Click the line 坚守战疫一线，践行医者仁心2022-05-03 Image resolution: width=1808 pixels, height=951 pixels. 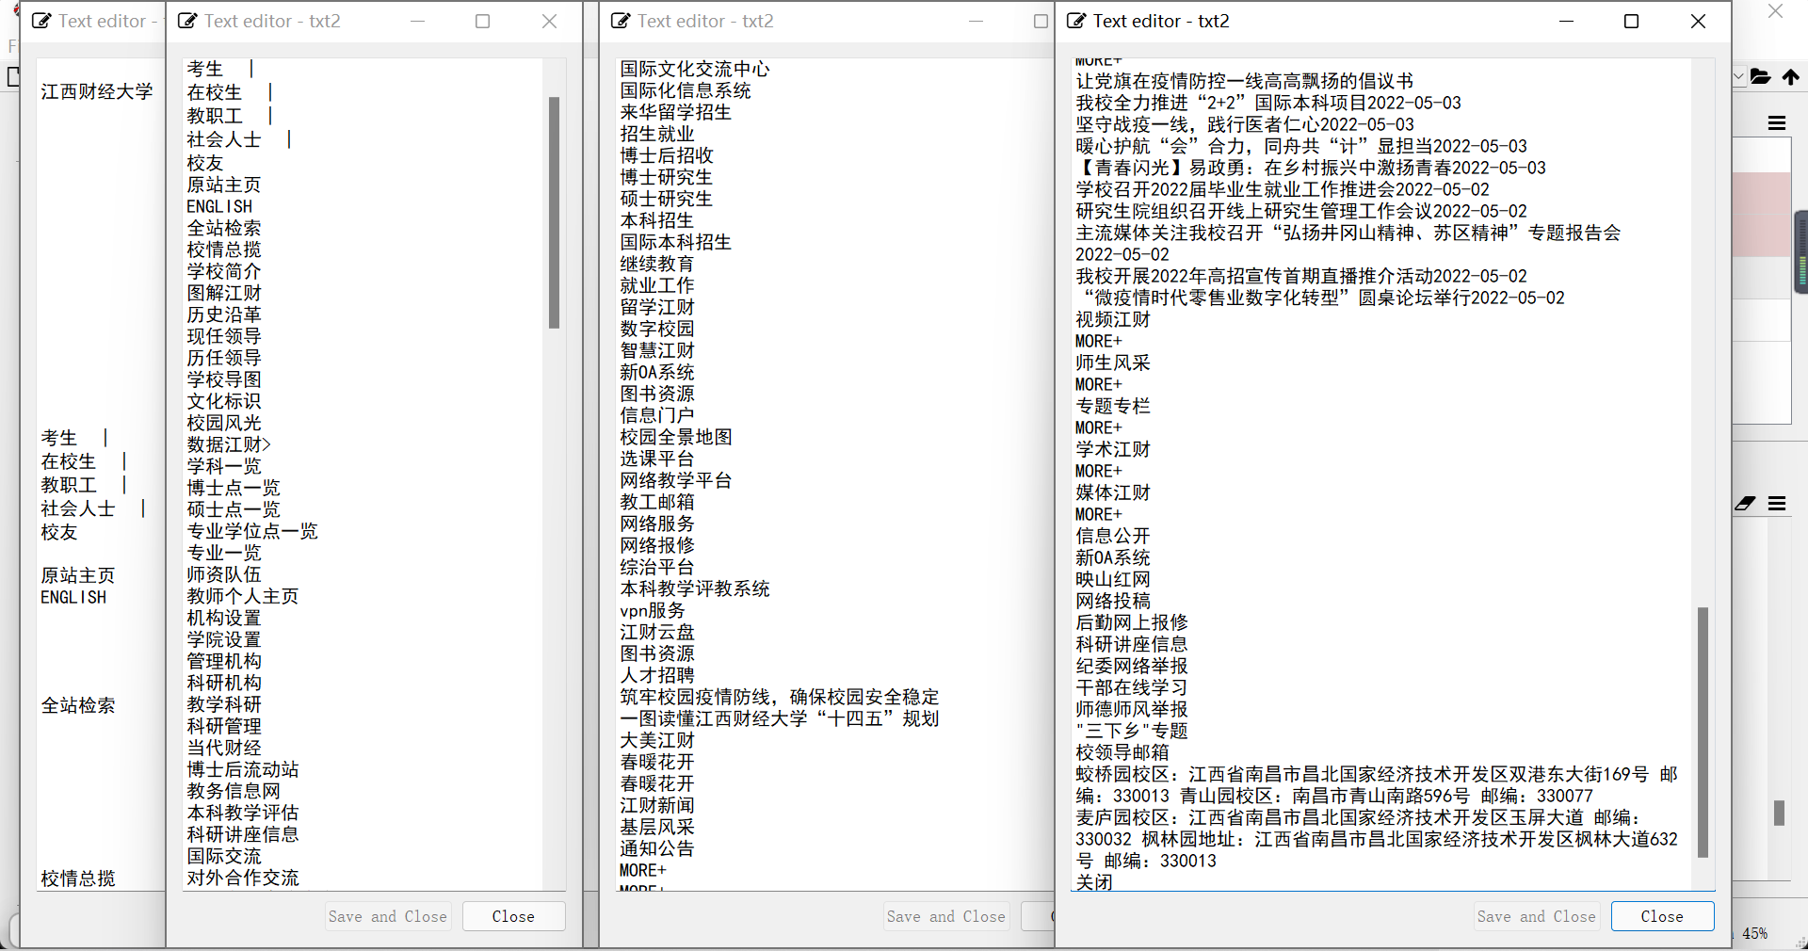coord(1245,124)
